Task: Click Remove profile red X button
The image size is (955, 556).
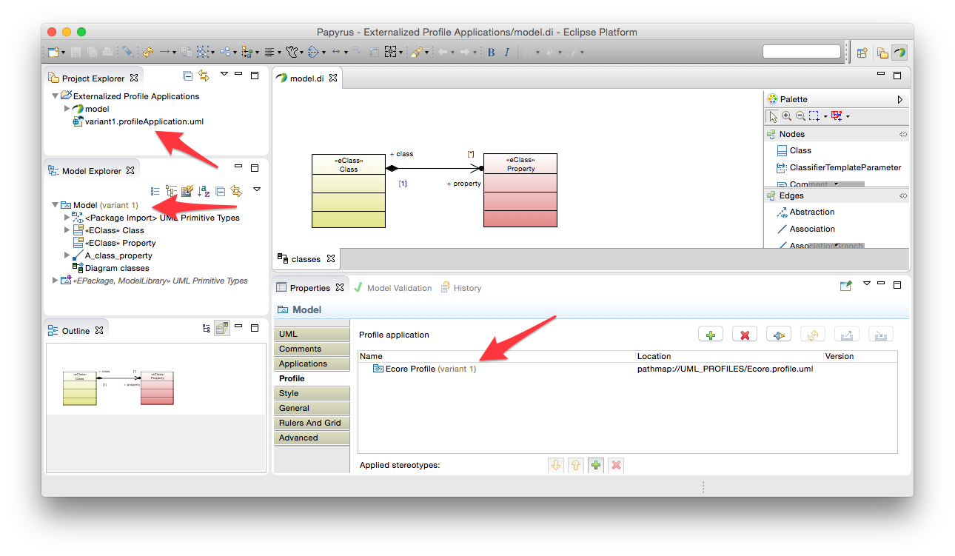Action: (x=745, y=335)
